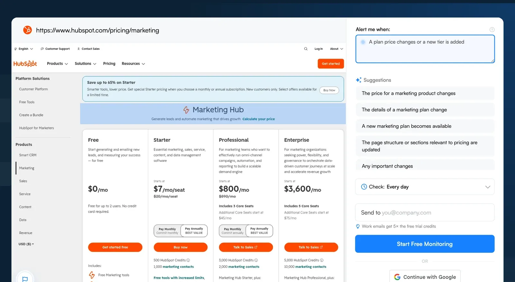Select HubSpot for Marketers in the sidebar
The width and height of the screenshot is (515, 282).
point(36,128)
